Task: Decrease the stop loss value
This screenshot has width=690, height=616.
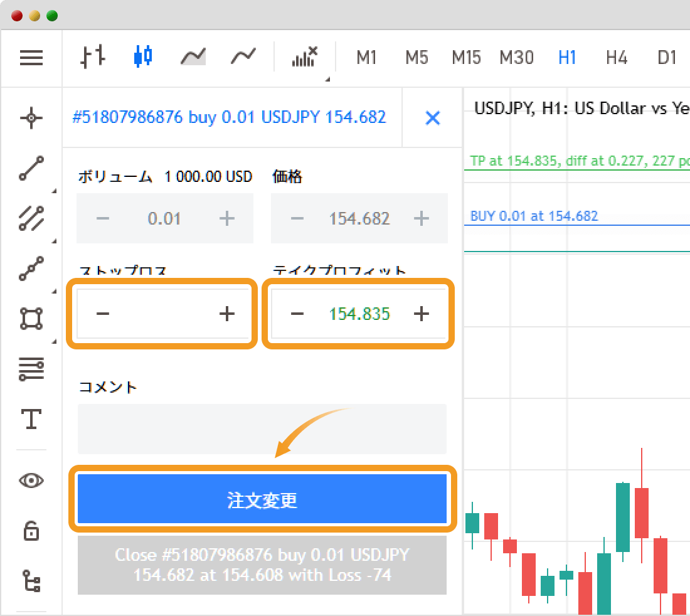Action: pyautogui.click(x=102, y=314)
